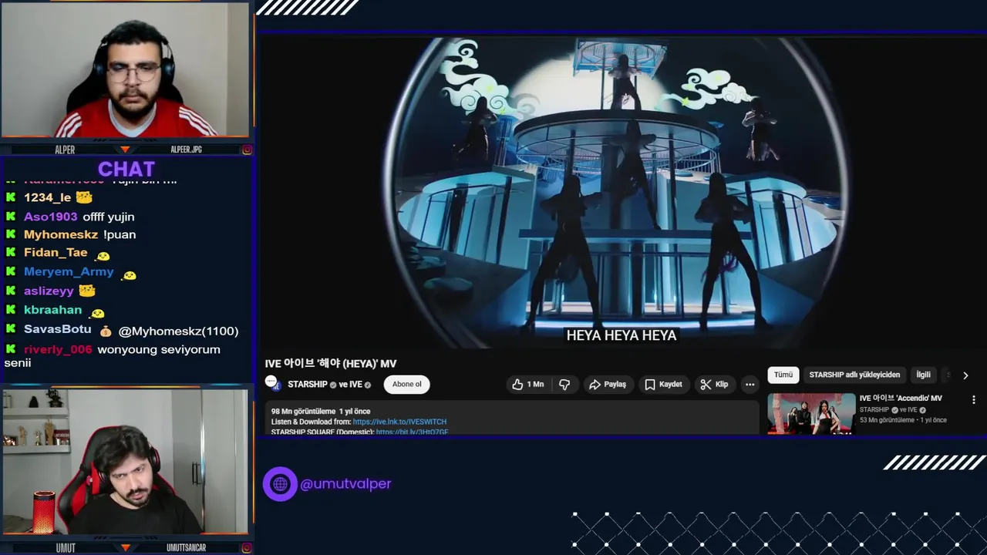The image size is (987, 555).
Task: Click the HEYA HEYA HEYA subtitle
Action: click(x=622, y=335)
